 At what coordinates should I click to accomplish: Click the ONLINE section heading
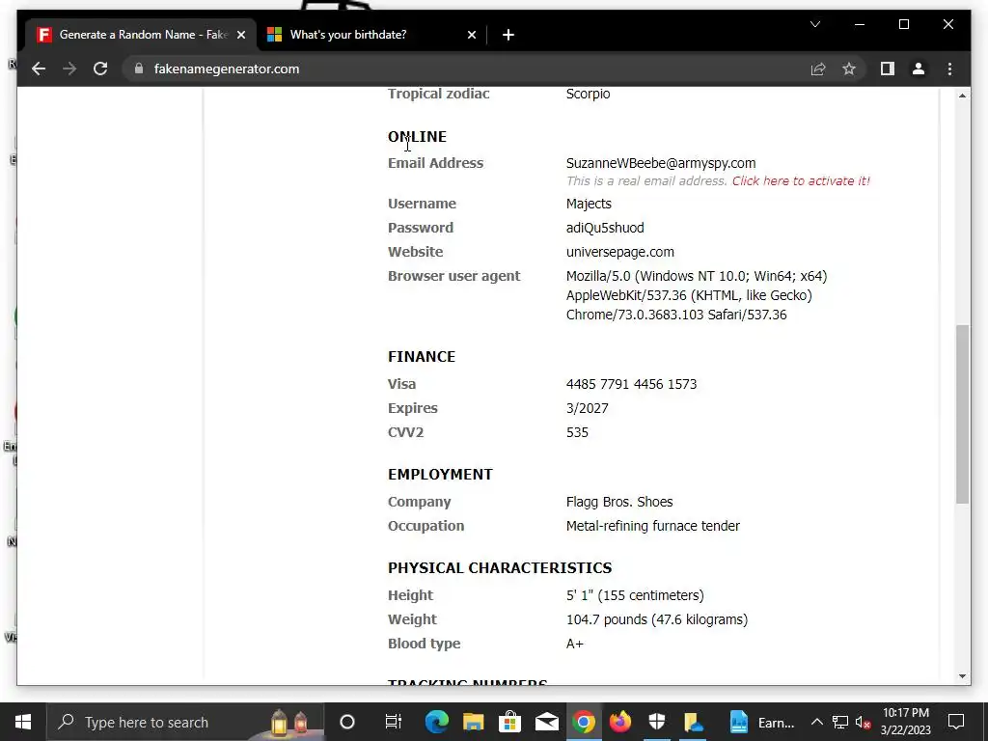(x=417, y=137)
